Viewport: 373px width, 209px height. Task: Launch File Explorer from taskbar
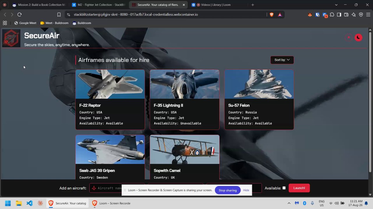point(19,203)
